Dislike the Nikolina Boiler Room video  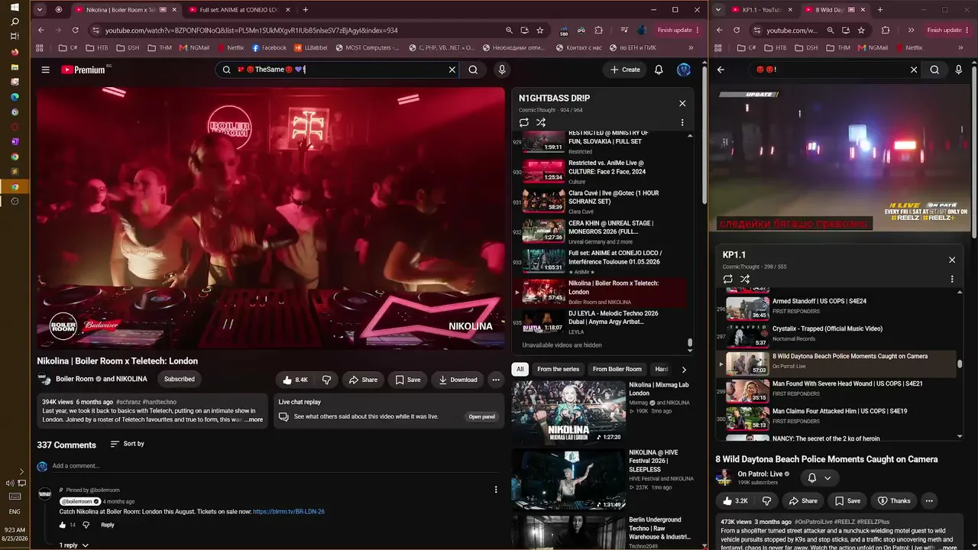point(326,380)
